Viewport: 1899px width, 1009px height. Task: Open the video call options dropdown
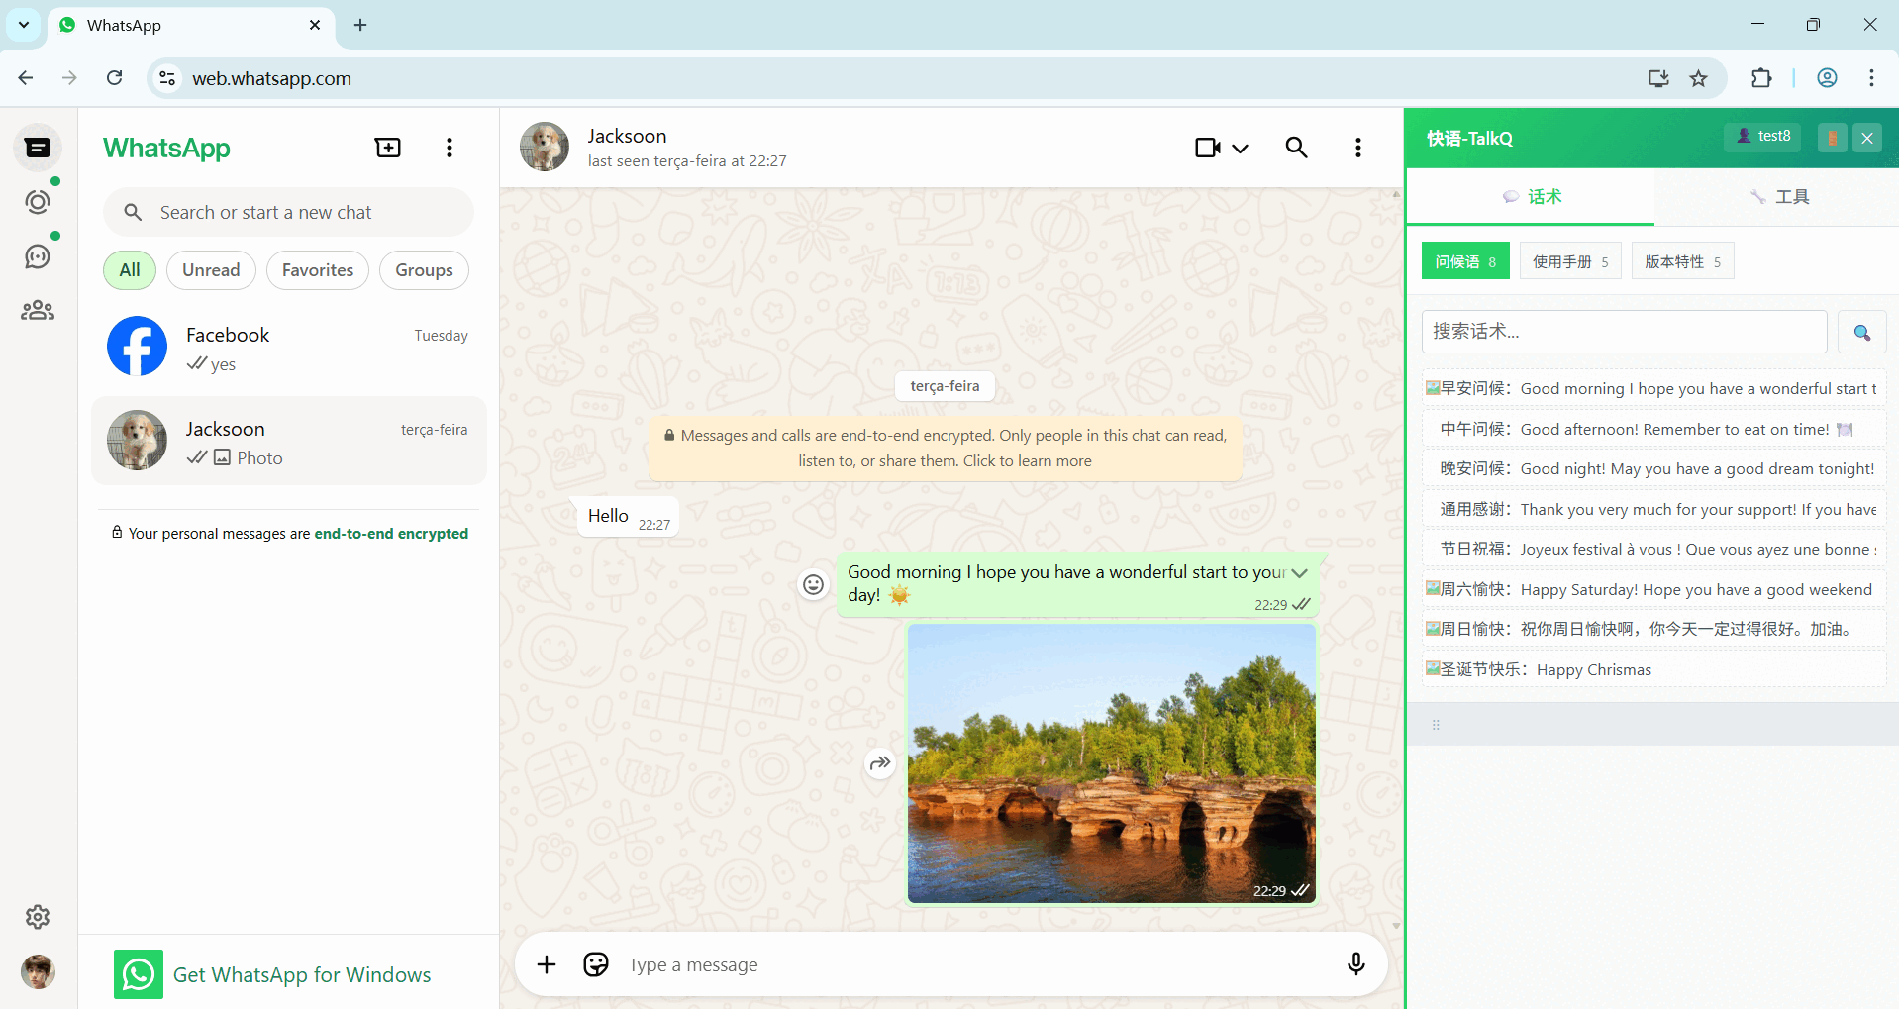pos(1240,147)
